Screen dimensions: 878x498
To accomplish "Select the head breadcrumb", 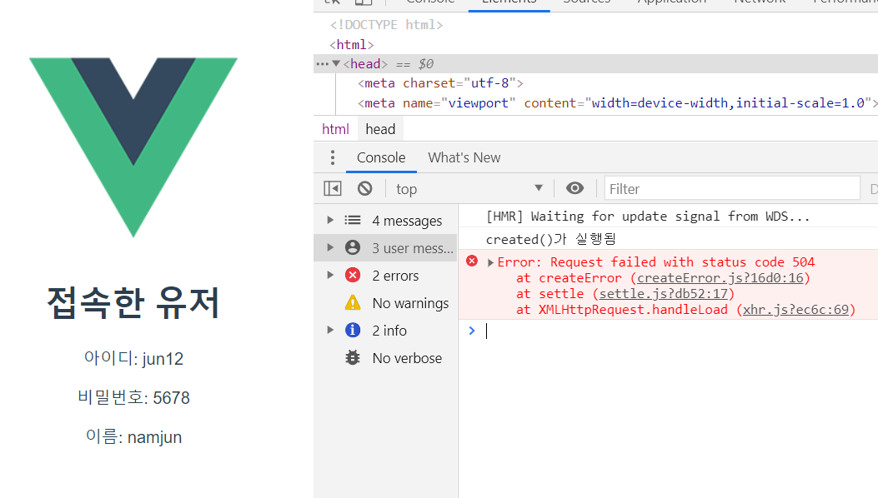I will (x=380, y=129).
